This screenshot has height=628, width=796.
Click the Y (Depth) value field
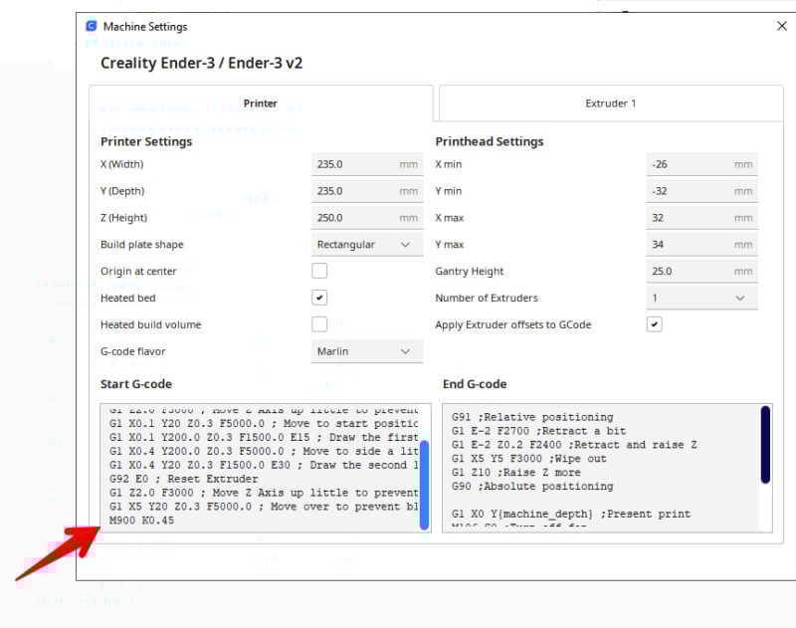(367, 191)
